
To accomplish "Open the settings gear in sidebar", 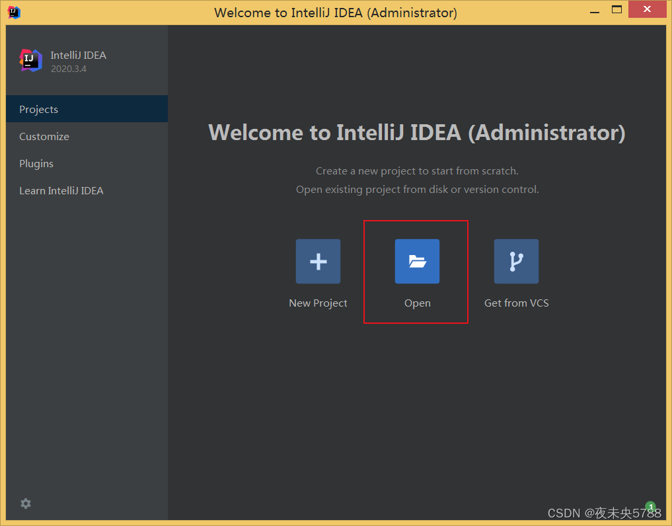I will (x=26, y=504).
